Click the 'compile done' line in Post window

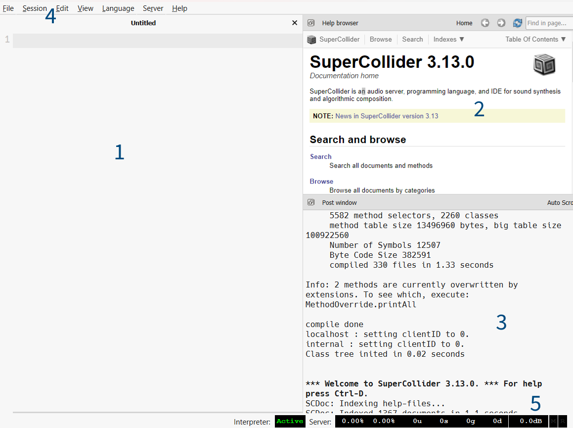(x=334, y=325)
